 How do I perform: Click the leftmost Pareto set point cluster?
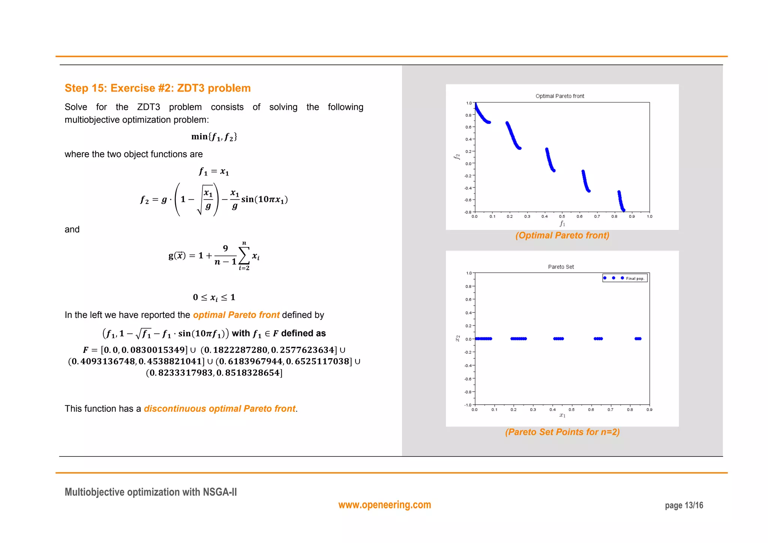tap(483, 339)
